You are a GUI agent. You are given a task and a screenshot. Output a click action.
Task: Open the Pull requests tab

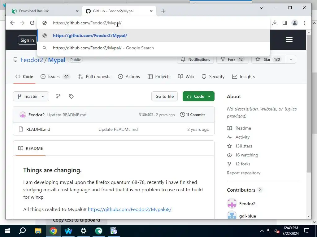94,77
